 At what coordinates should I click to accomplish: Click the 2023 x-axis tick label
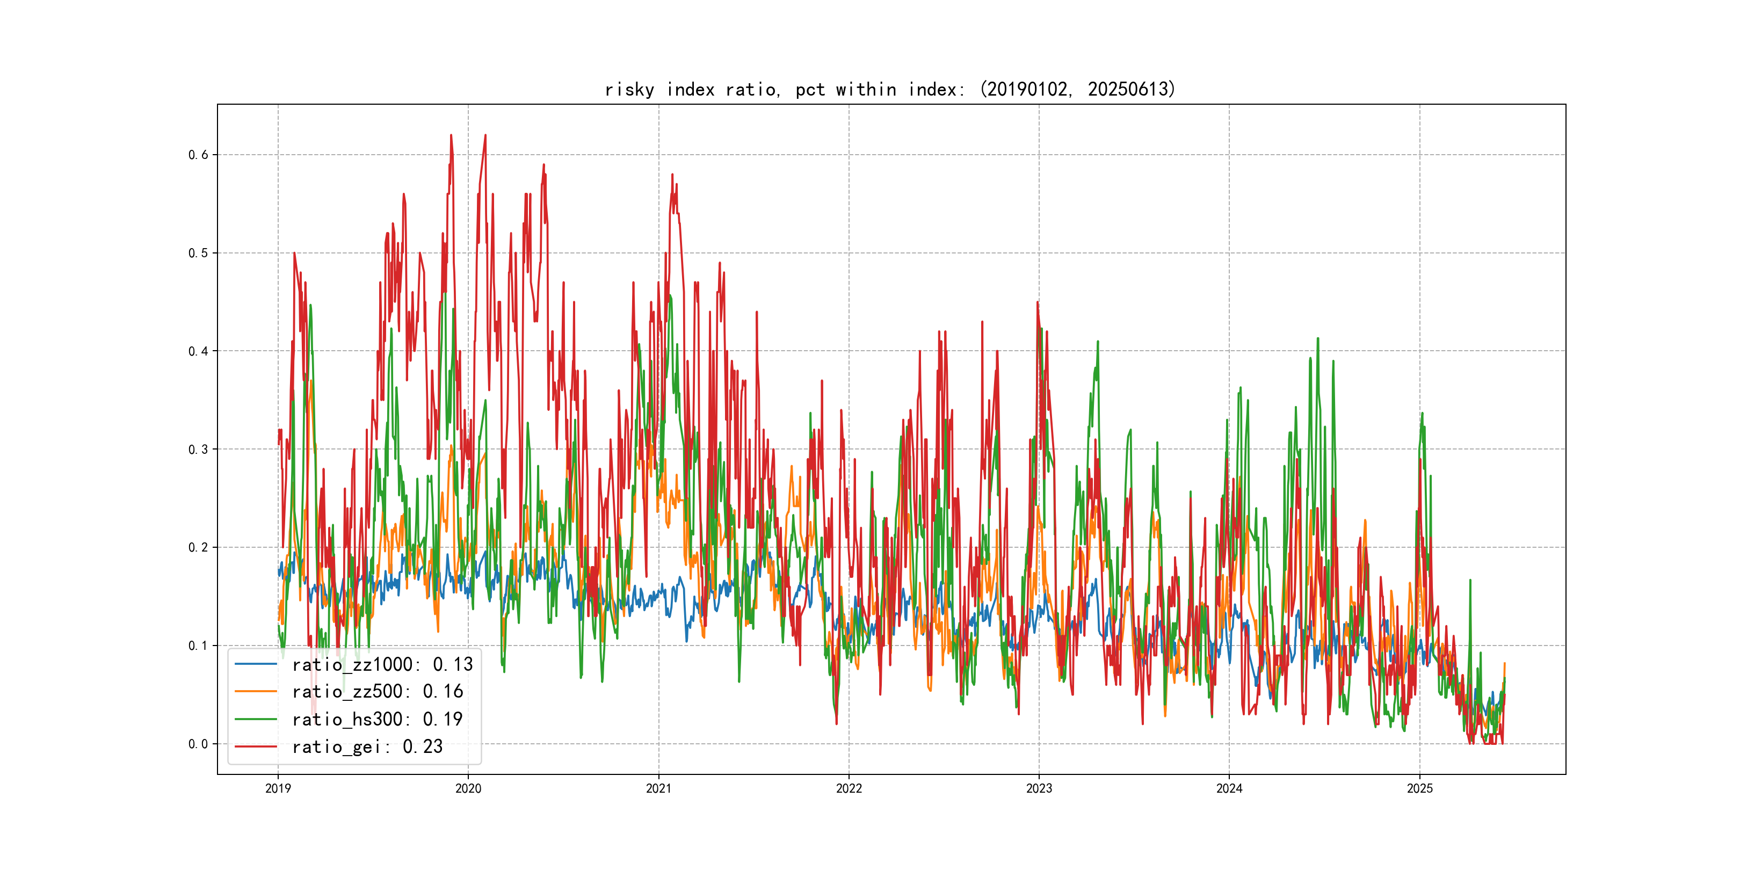pos(1039,788)
